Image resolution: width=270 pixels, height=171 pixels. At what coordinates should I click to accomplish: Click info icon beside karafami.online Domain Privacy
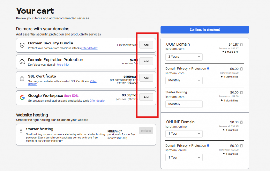(208, 145)
